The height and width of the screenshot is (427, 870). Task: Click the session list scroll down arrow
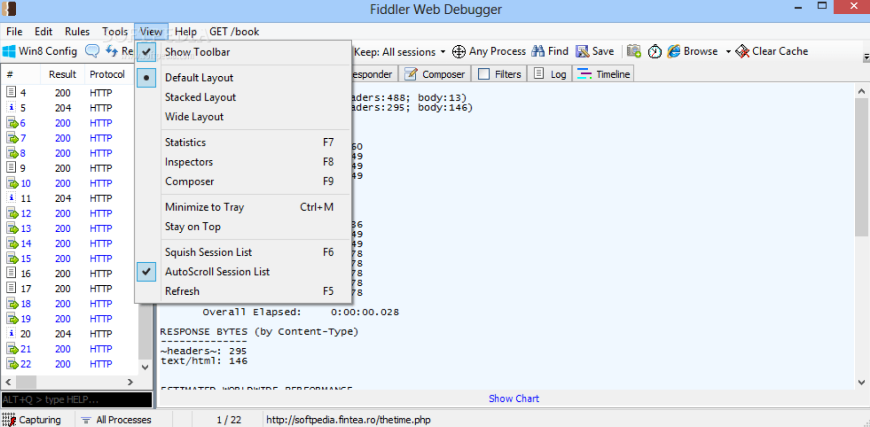point(145,367)
